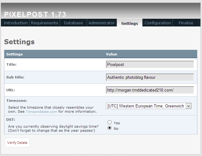Click the bold Timezone: row label
The image size is (202, 156).
(x=17, y=101)
